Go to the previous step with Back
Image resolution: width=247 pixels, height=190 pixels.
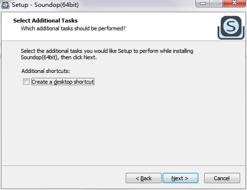click(x=143, y=178)
